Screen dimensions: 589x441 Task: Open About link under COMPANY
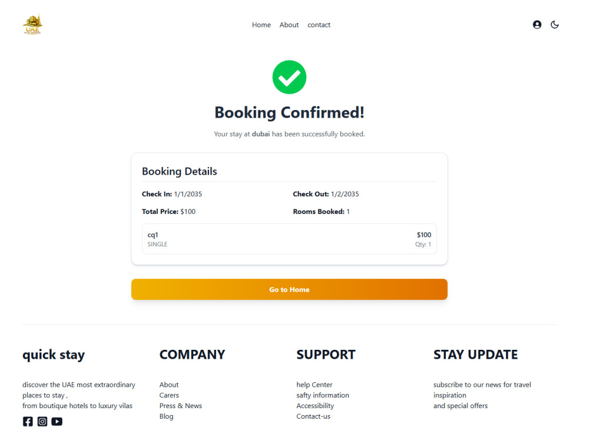(x=169, y=385)
